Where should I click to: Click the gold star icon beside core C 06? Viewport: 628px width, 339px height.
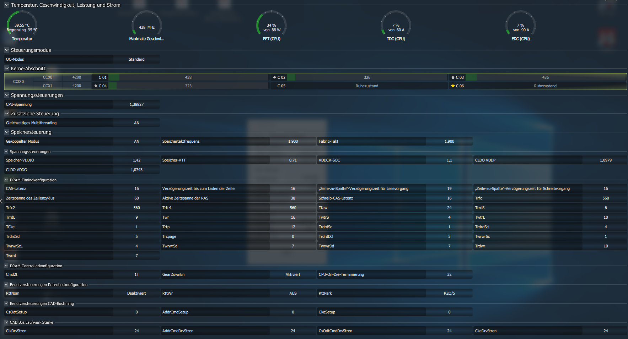coord(453,86)
